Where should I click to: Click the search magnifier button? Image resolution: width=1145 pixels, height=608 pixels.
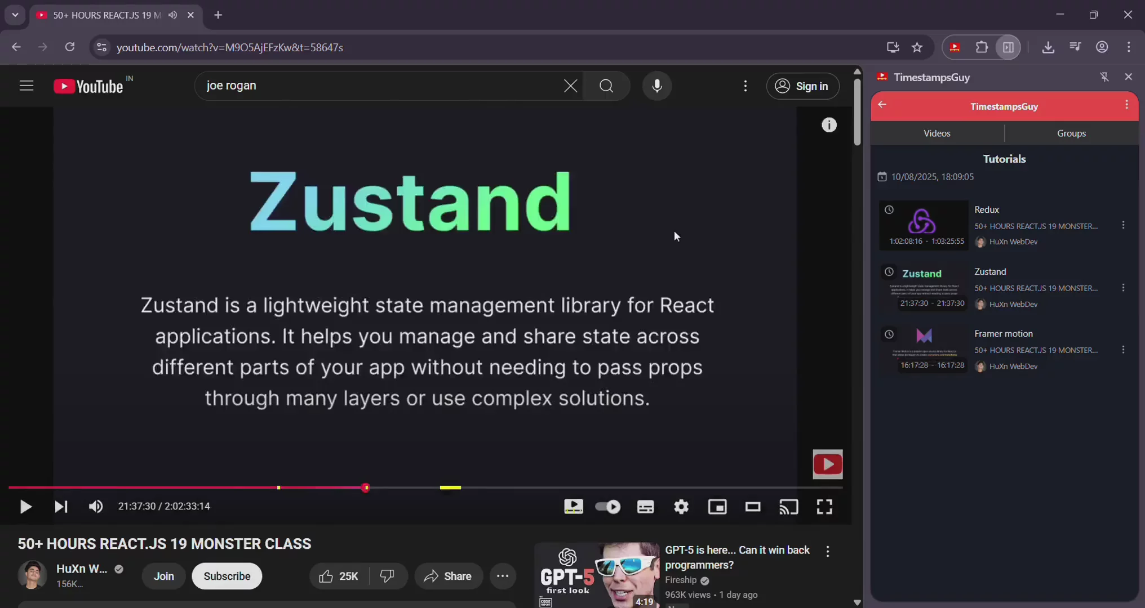(606, 86)
